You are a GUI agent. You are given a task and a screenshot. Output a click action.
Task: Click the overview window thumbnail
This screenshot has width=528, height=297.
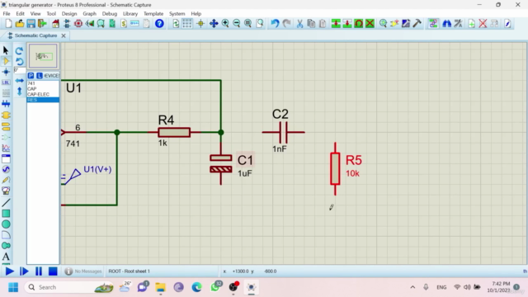[43, 56]
